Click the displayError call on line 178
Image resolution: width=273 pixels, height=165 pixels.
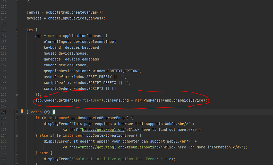coord(55,159)
